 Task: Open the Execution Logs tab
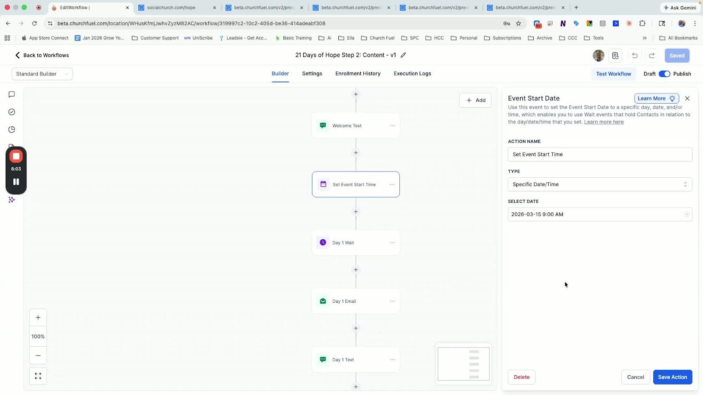click(412, 74)
